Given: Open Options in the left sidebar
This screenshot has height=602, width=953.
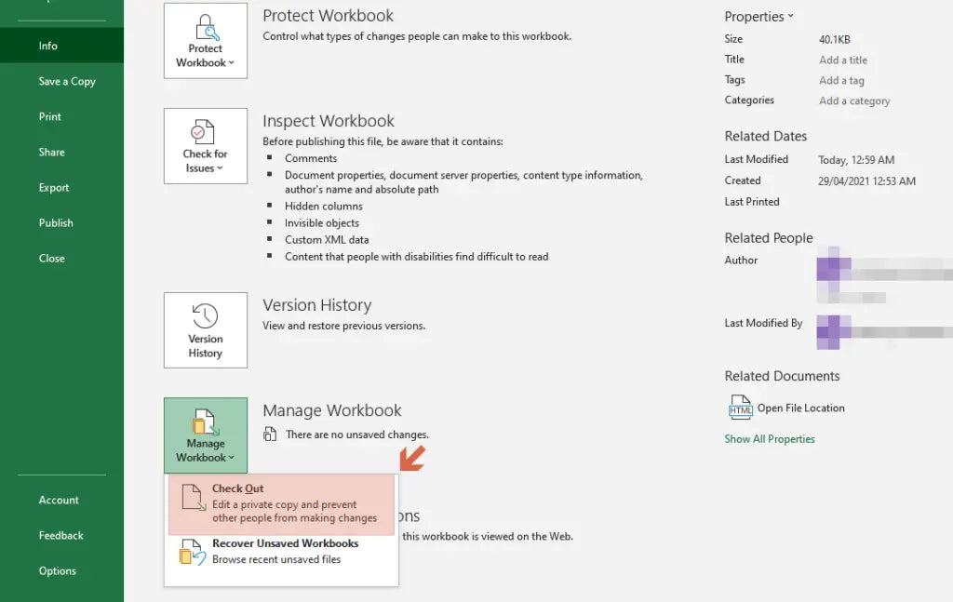Looking at the screenshot, I should (58, 570).
